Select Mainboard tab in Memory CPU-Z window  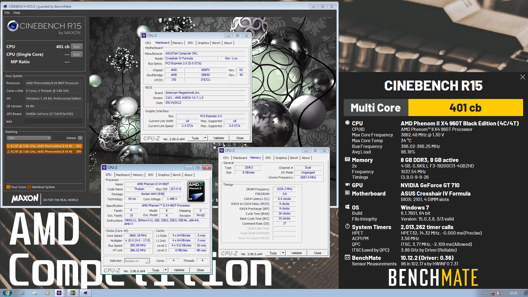pyautogui.click(x=240, y=158)
